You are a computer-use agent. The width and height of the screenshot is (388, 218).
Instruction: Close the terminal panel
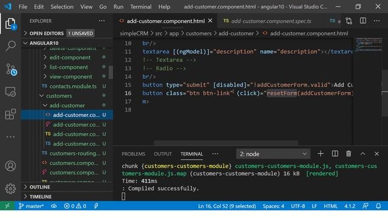(376, 154)
